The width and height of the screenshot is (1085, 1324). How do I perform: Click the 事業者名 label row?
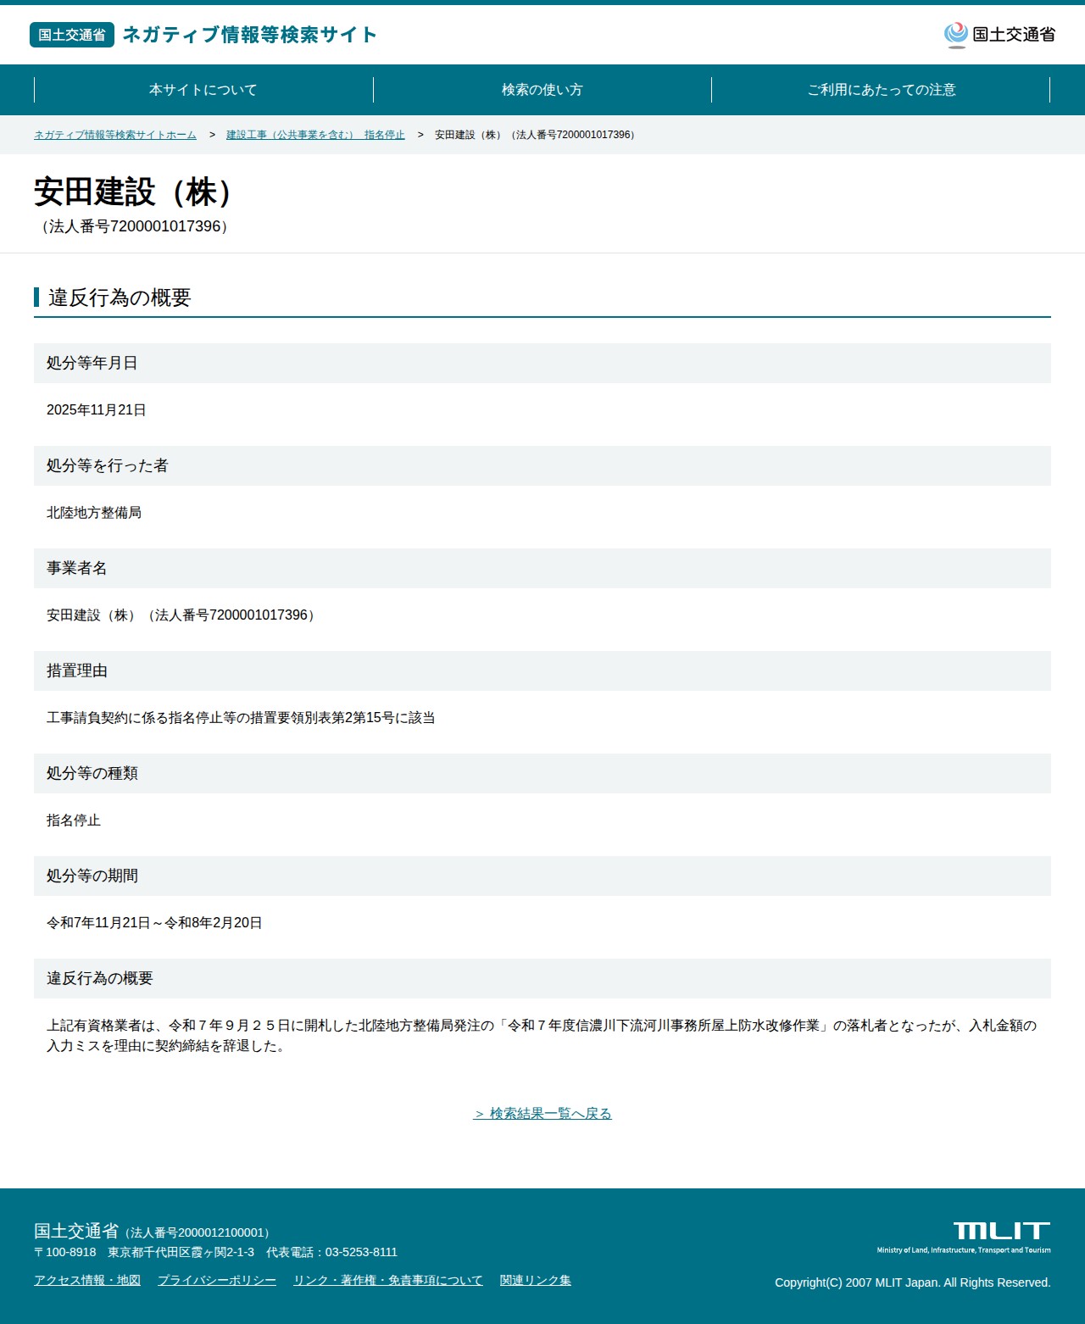click(542, 568)
